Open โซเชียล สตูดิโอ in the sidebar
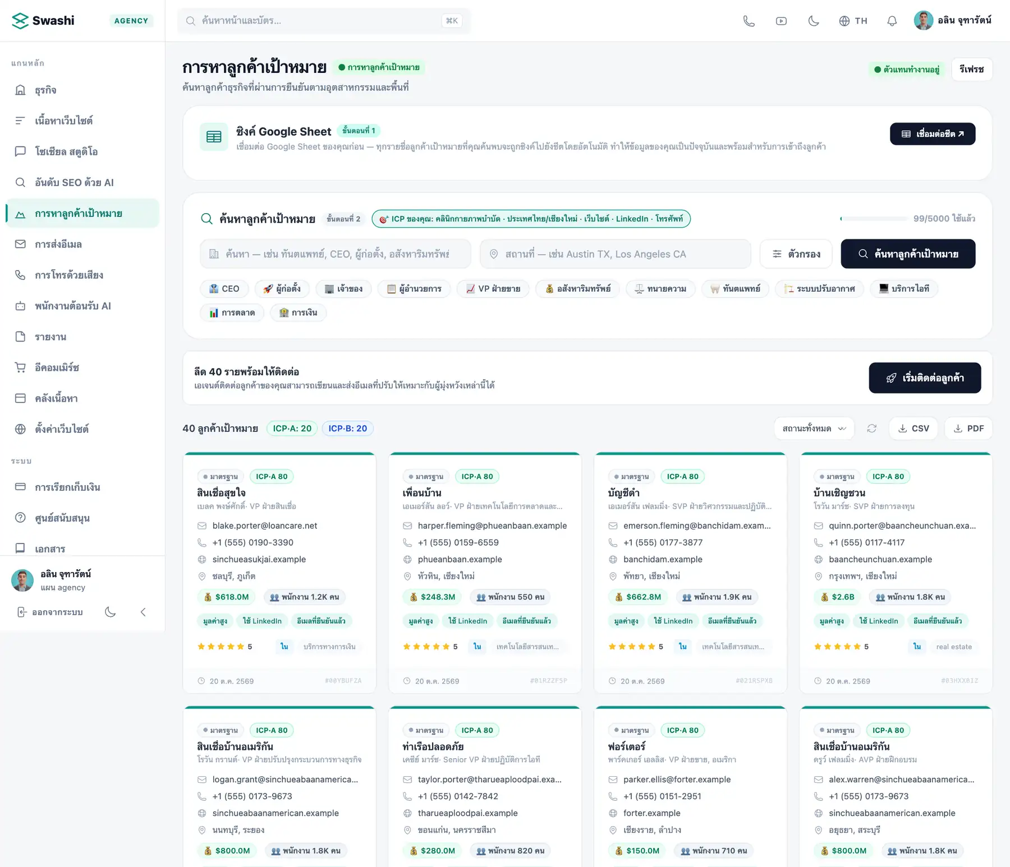This screenshot has width=1010, height=867. click(82, 151)
